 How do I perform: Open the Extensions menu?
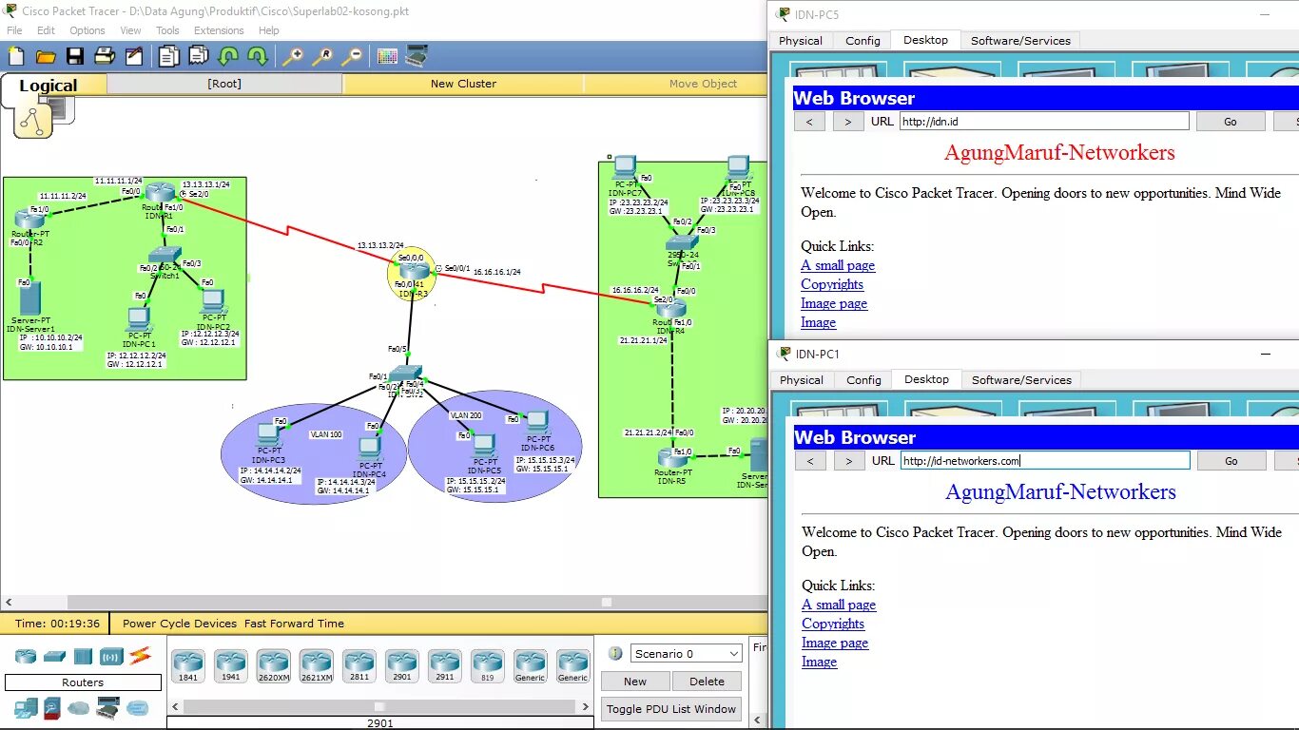pyautogui.click(x=219, y=30)
